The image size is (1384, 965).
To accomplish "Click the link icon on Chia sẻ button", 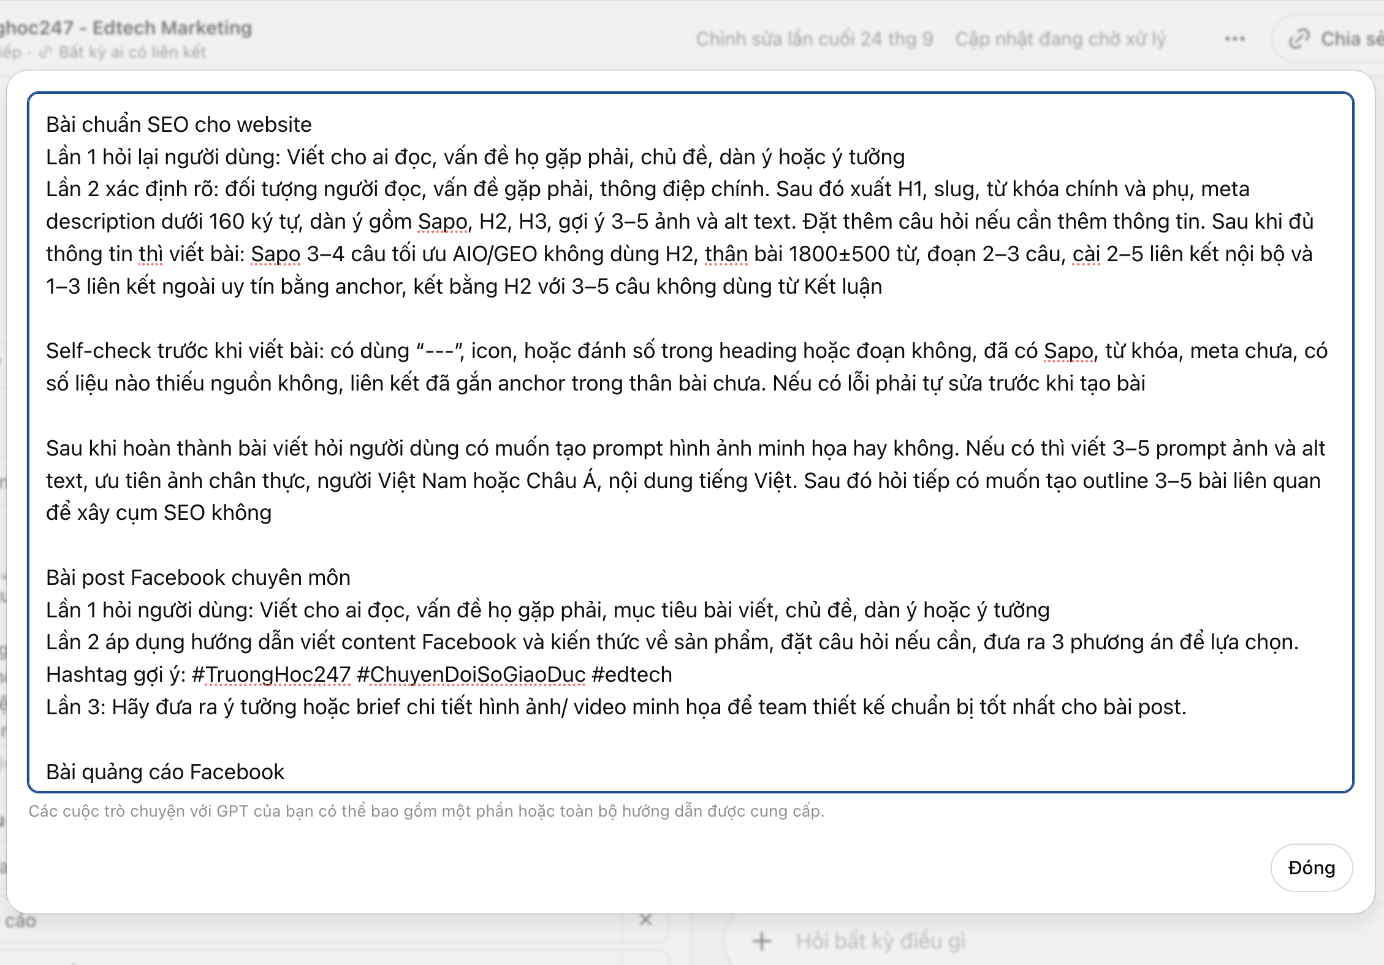I will pos(1299,39).
